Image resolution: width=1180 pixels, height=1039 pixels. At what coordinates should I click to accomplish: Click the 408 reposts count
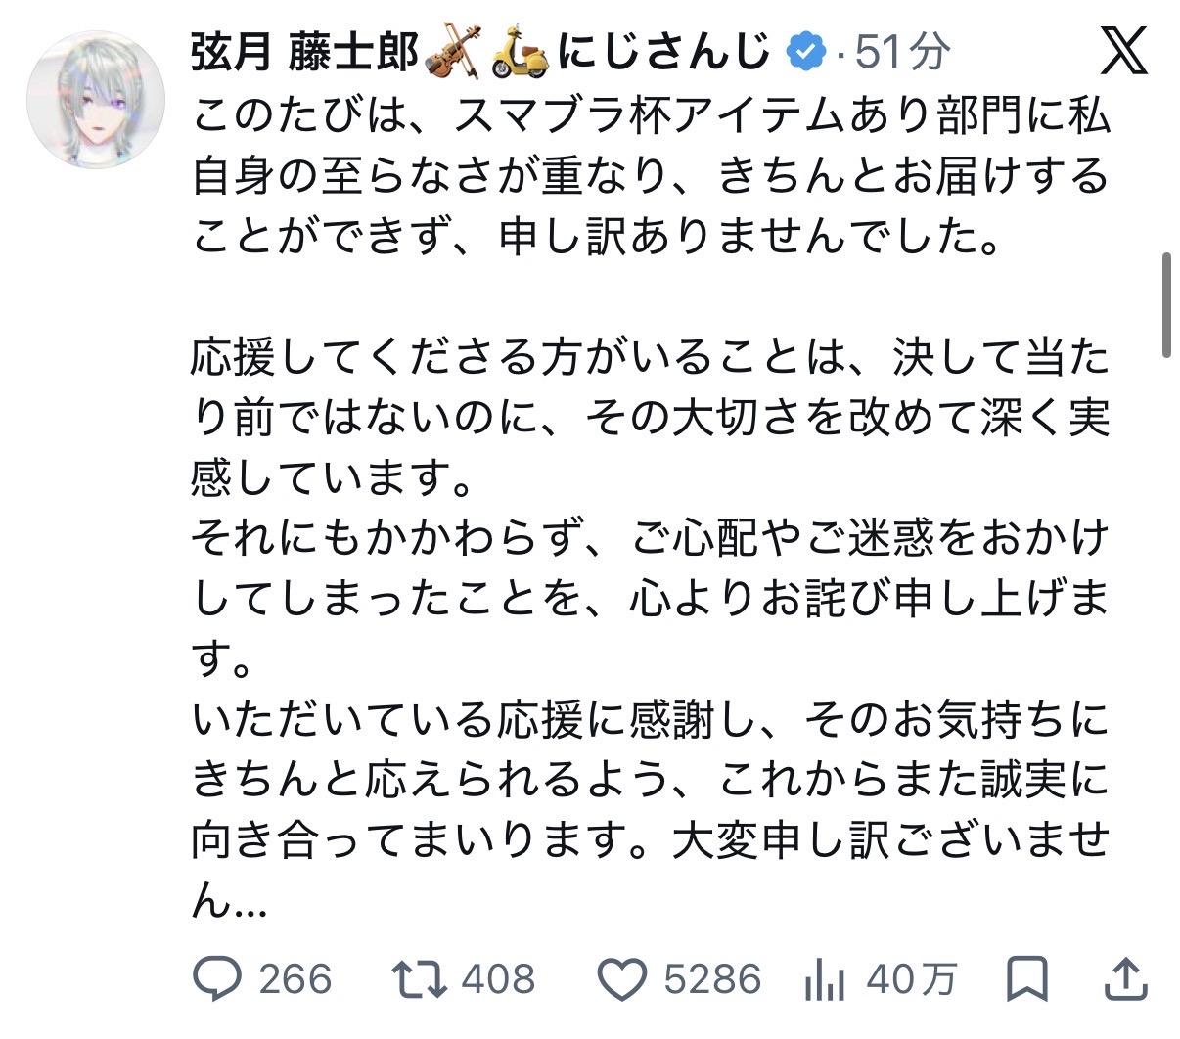point(498,978)
